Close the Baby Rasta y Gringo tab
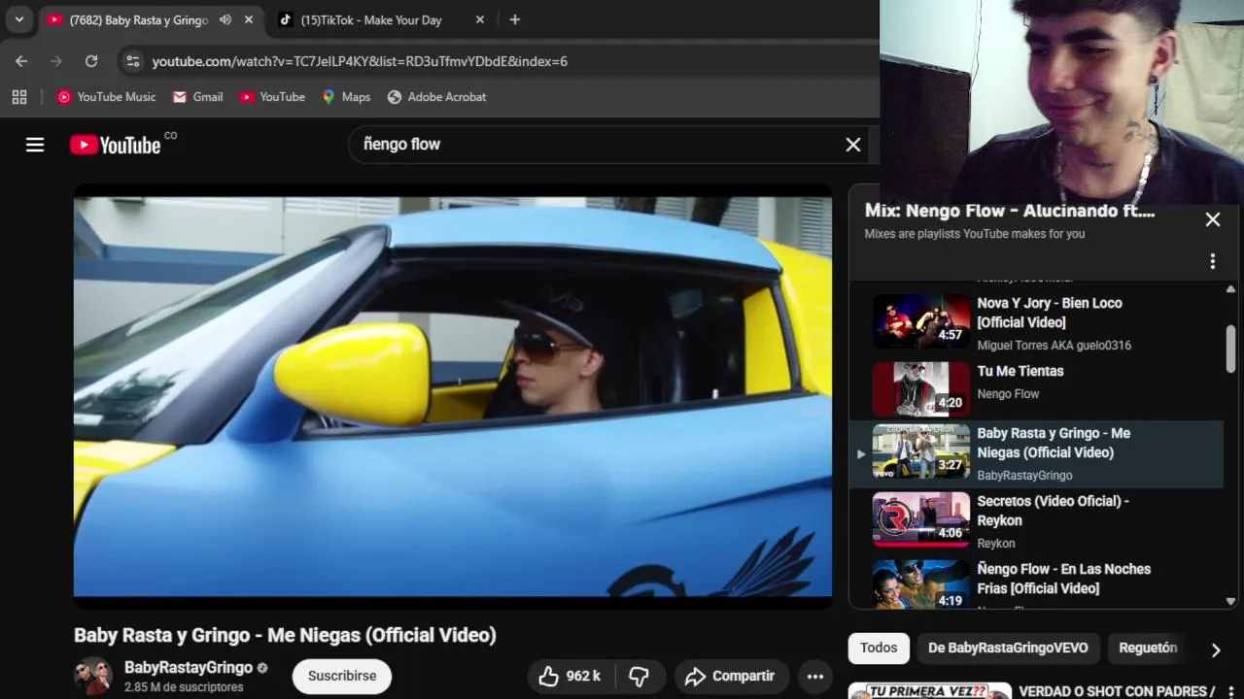1244x699 pixels. point(249,19)
